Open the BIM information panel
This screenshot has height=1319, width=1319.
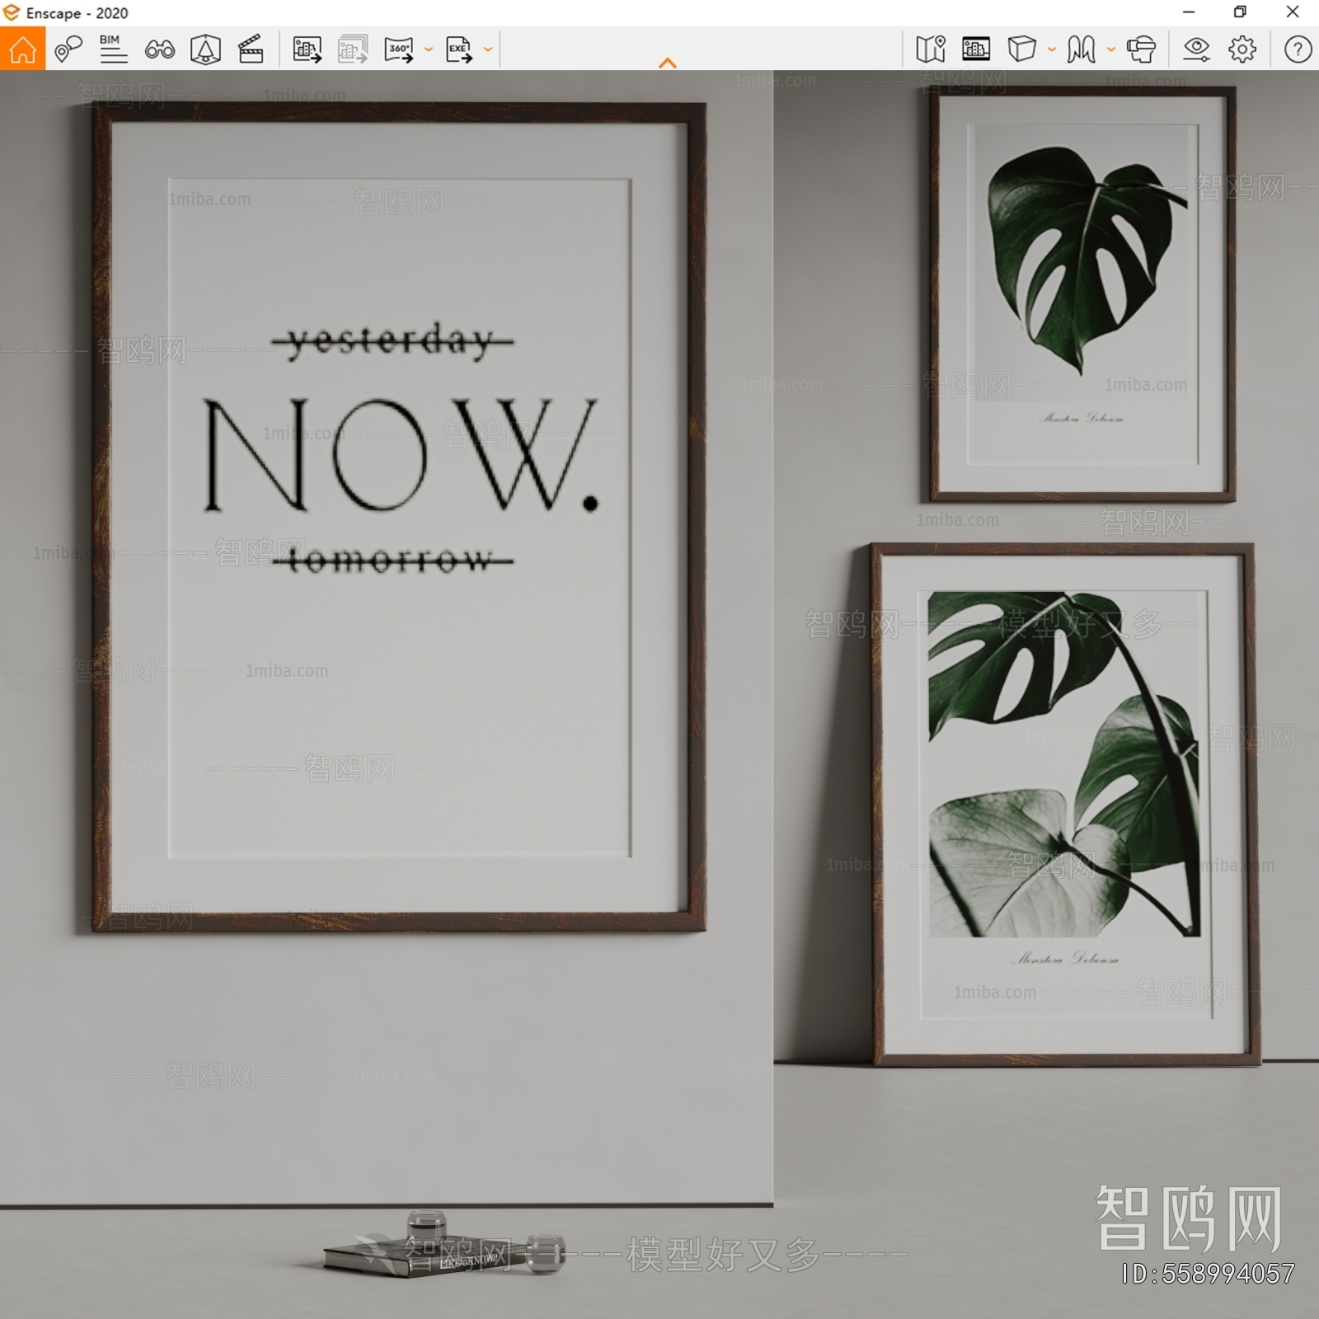coord(113,49)
